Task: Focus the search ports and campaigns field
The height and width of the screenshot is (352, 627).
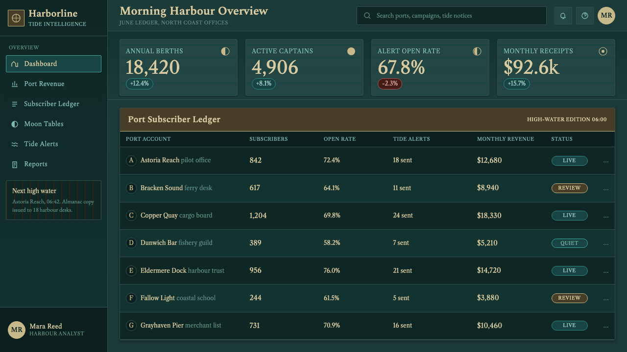Action: tap(451, 16)
